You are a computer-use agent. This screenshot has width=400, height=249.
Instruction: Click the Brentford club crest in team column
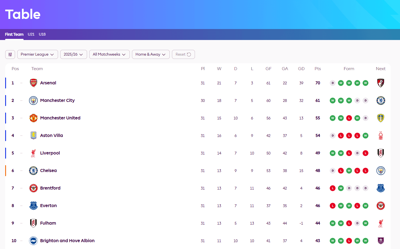tap(33, 188)
